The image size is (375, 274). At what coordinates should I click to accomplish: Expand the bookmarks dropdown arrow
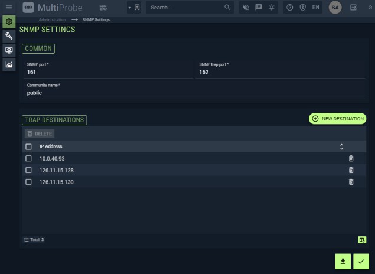tap(129, 8)
